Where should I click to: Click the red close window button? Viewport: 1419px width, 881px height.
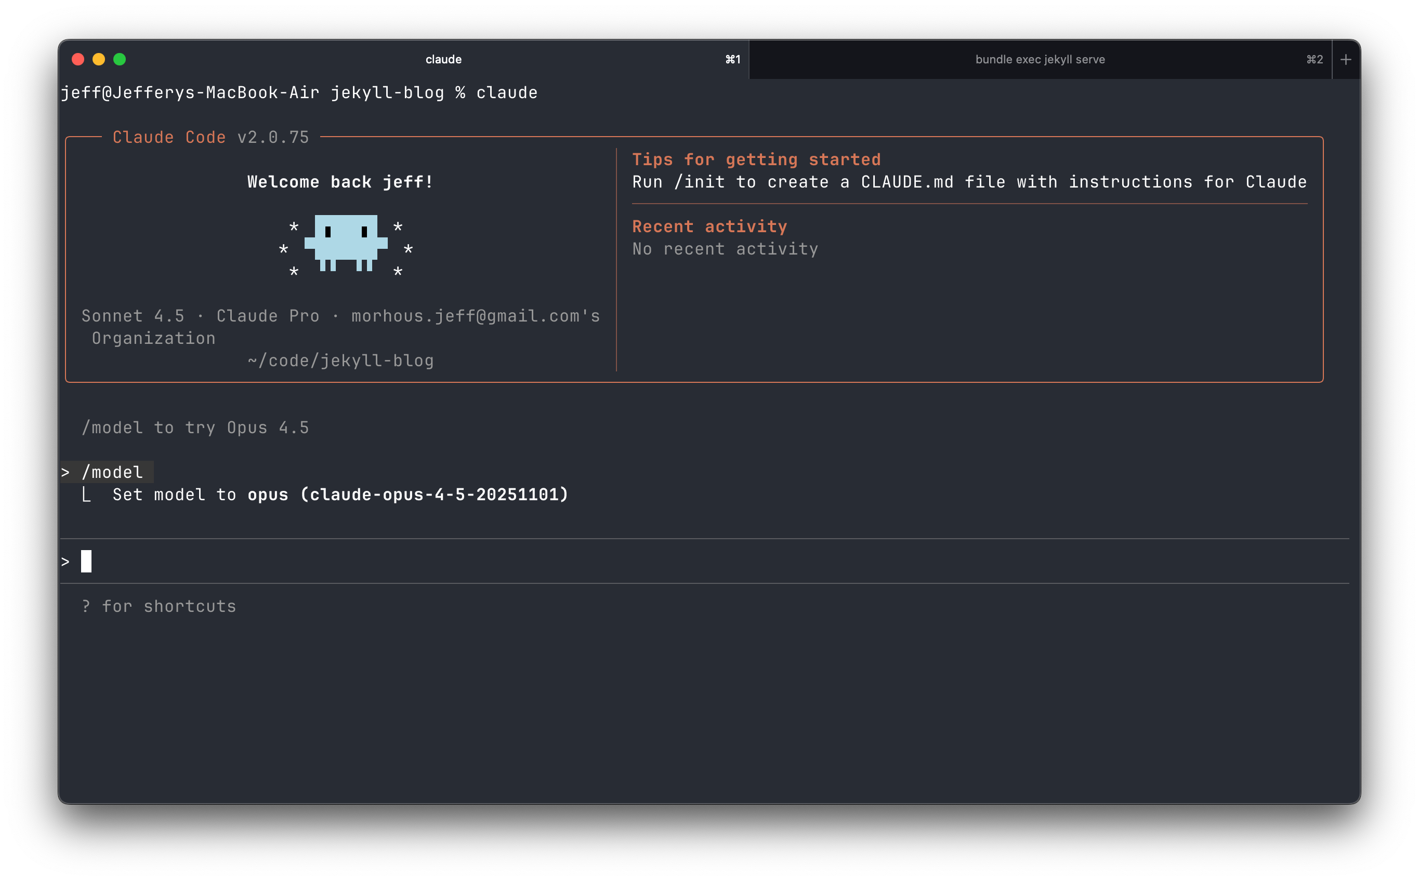pos(78,59)
